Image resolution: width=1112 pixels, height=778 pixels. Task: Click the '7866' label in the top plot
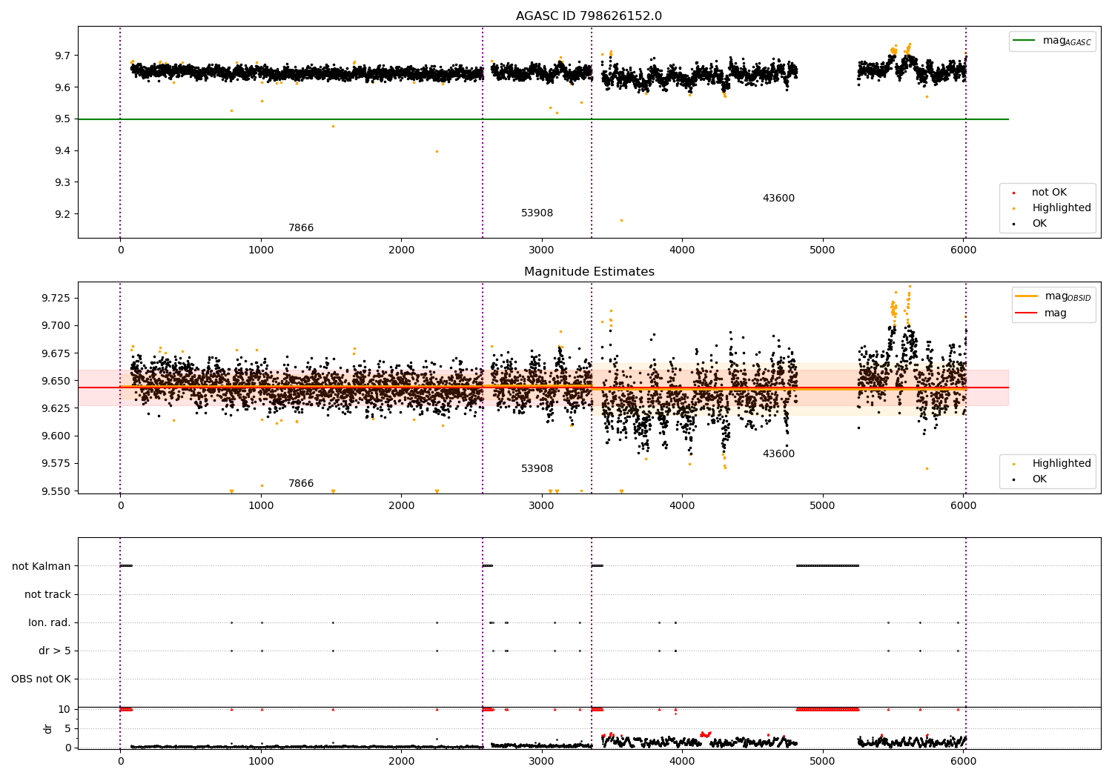pos(301,228)
